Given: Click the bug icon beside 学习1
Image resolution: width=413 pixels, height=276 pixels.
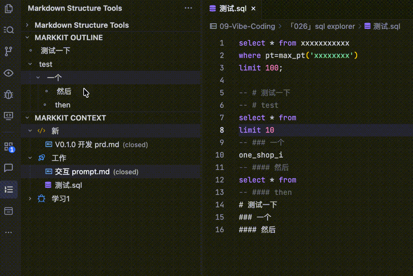Looking at the screenshot, I should point(41,198).
